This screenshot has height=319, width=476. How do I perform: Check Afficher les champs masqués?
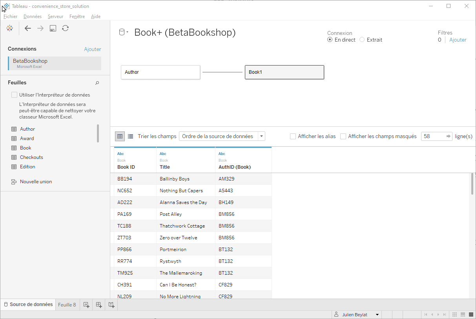point(343,136)
